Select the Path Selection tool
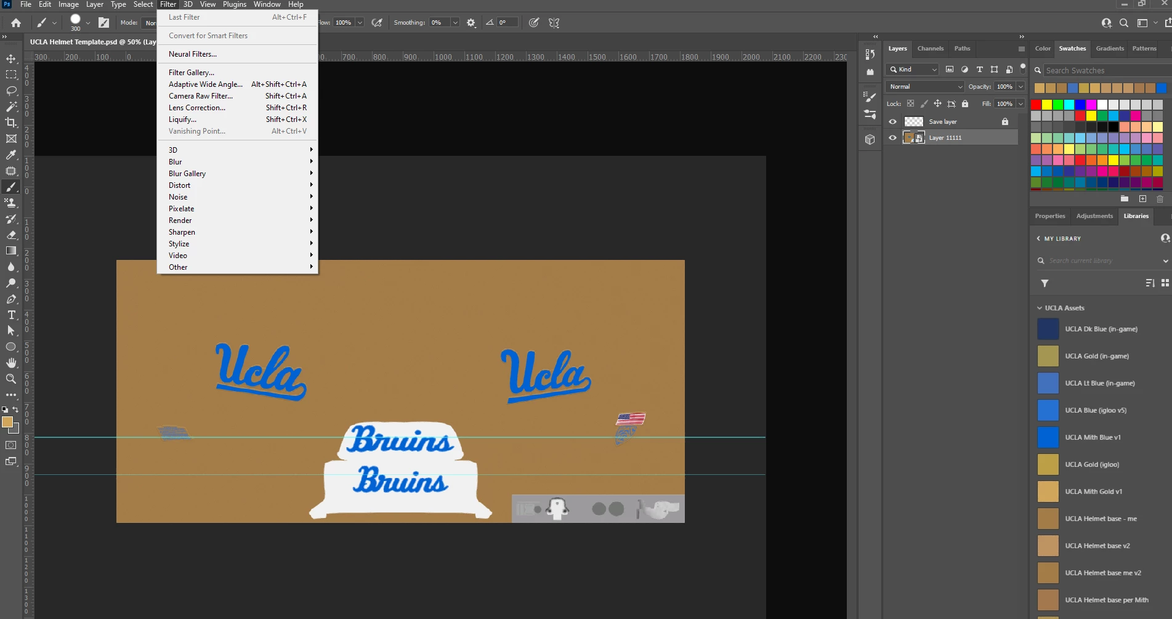Viewport: 1172px width, 619px height. [11, 331]
